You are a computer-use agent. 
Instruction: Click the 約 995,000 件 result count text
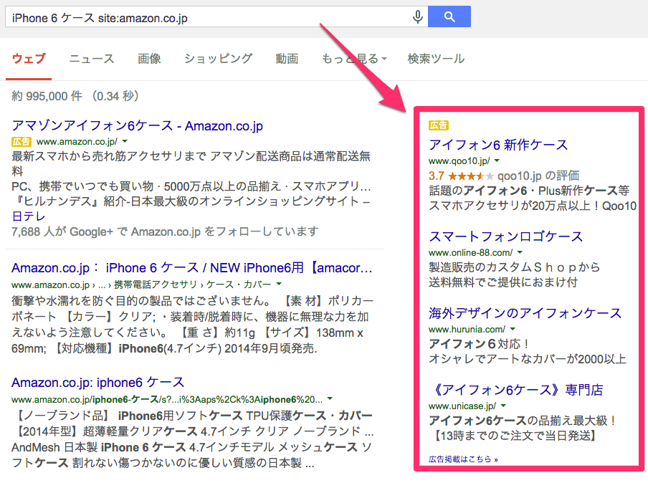coord(47,96)
